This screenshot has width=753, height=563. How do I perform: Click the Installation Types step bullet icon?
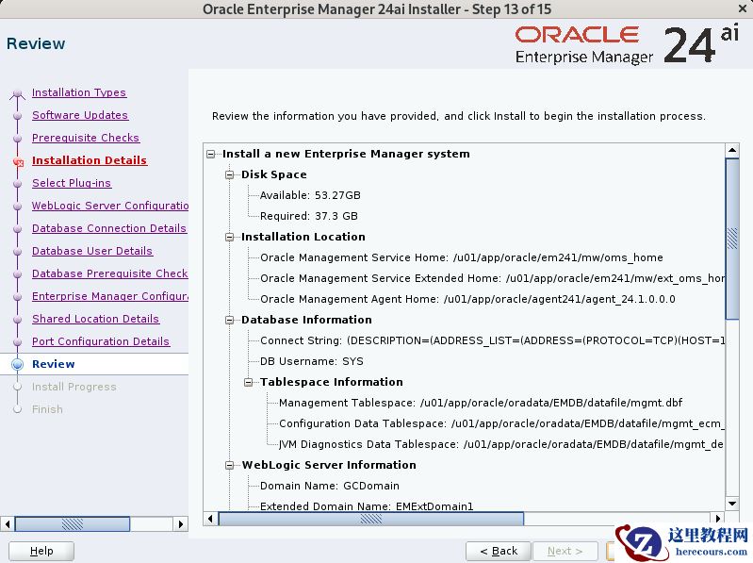(17, 93)
